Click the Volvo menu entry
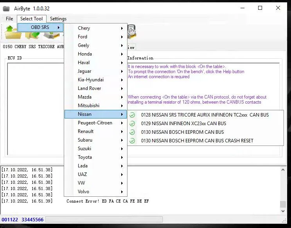The image size is (291, 228). point(84,192)
